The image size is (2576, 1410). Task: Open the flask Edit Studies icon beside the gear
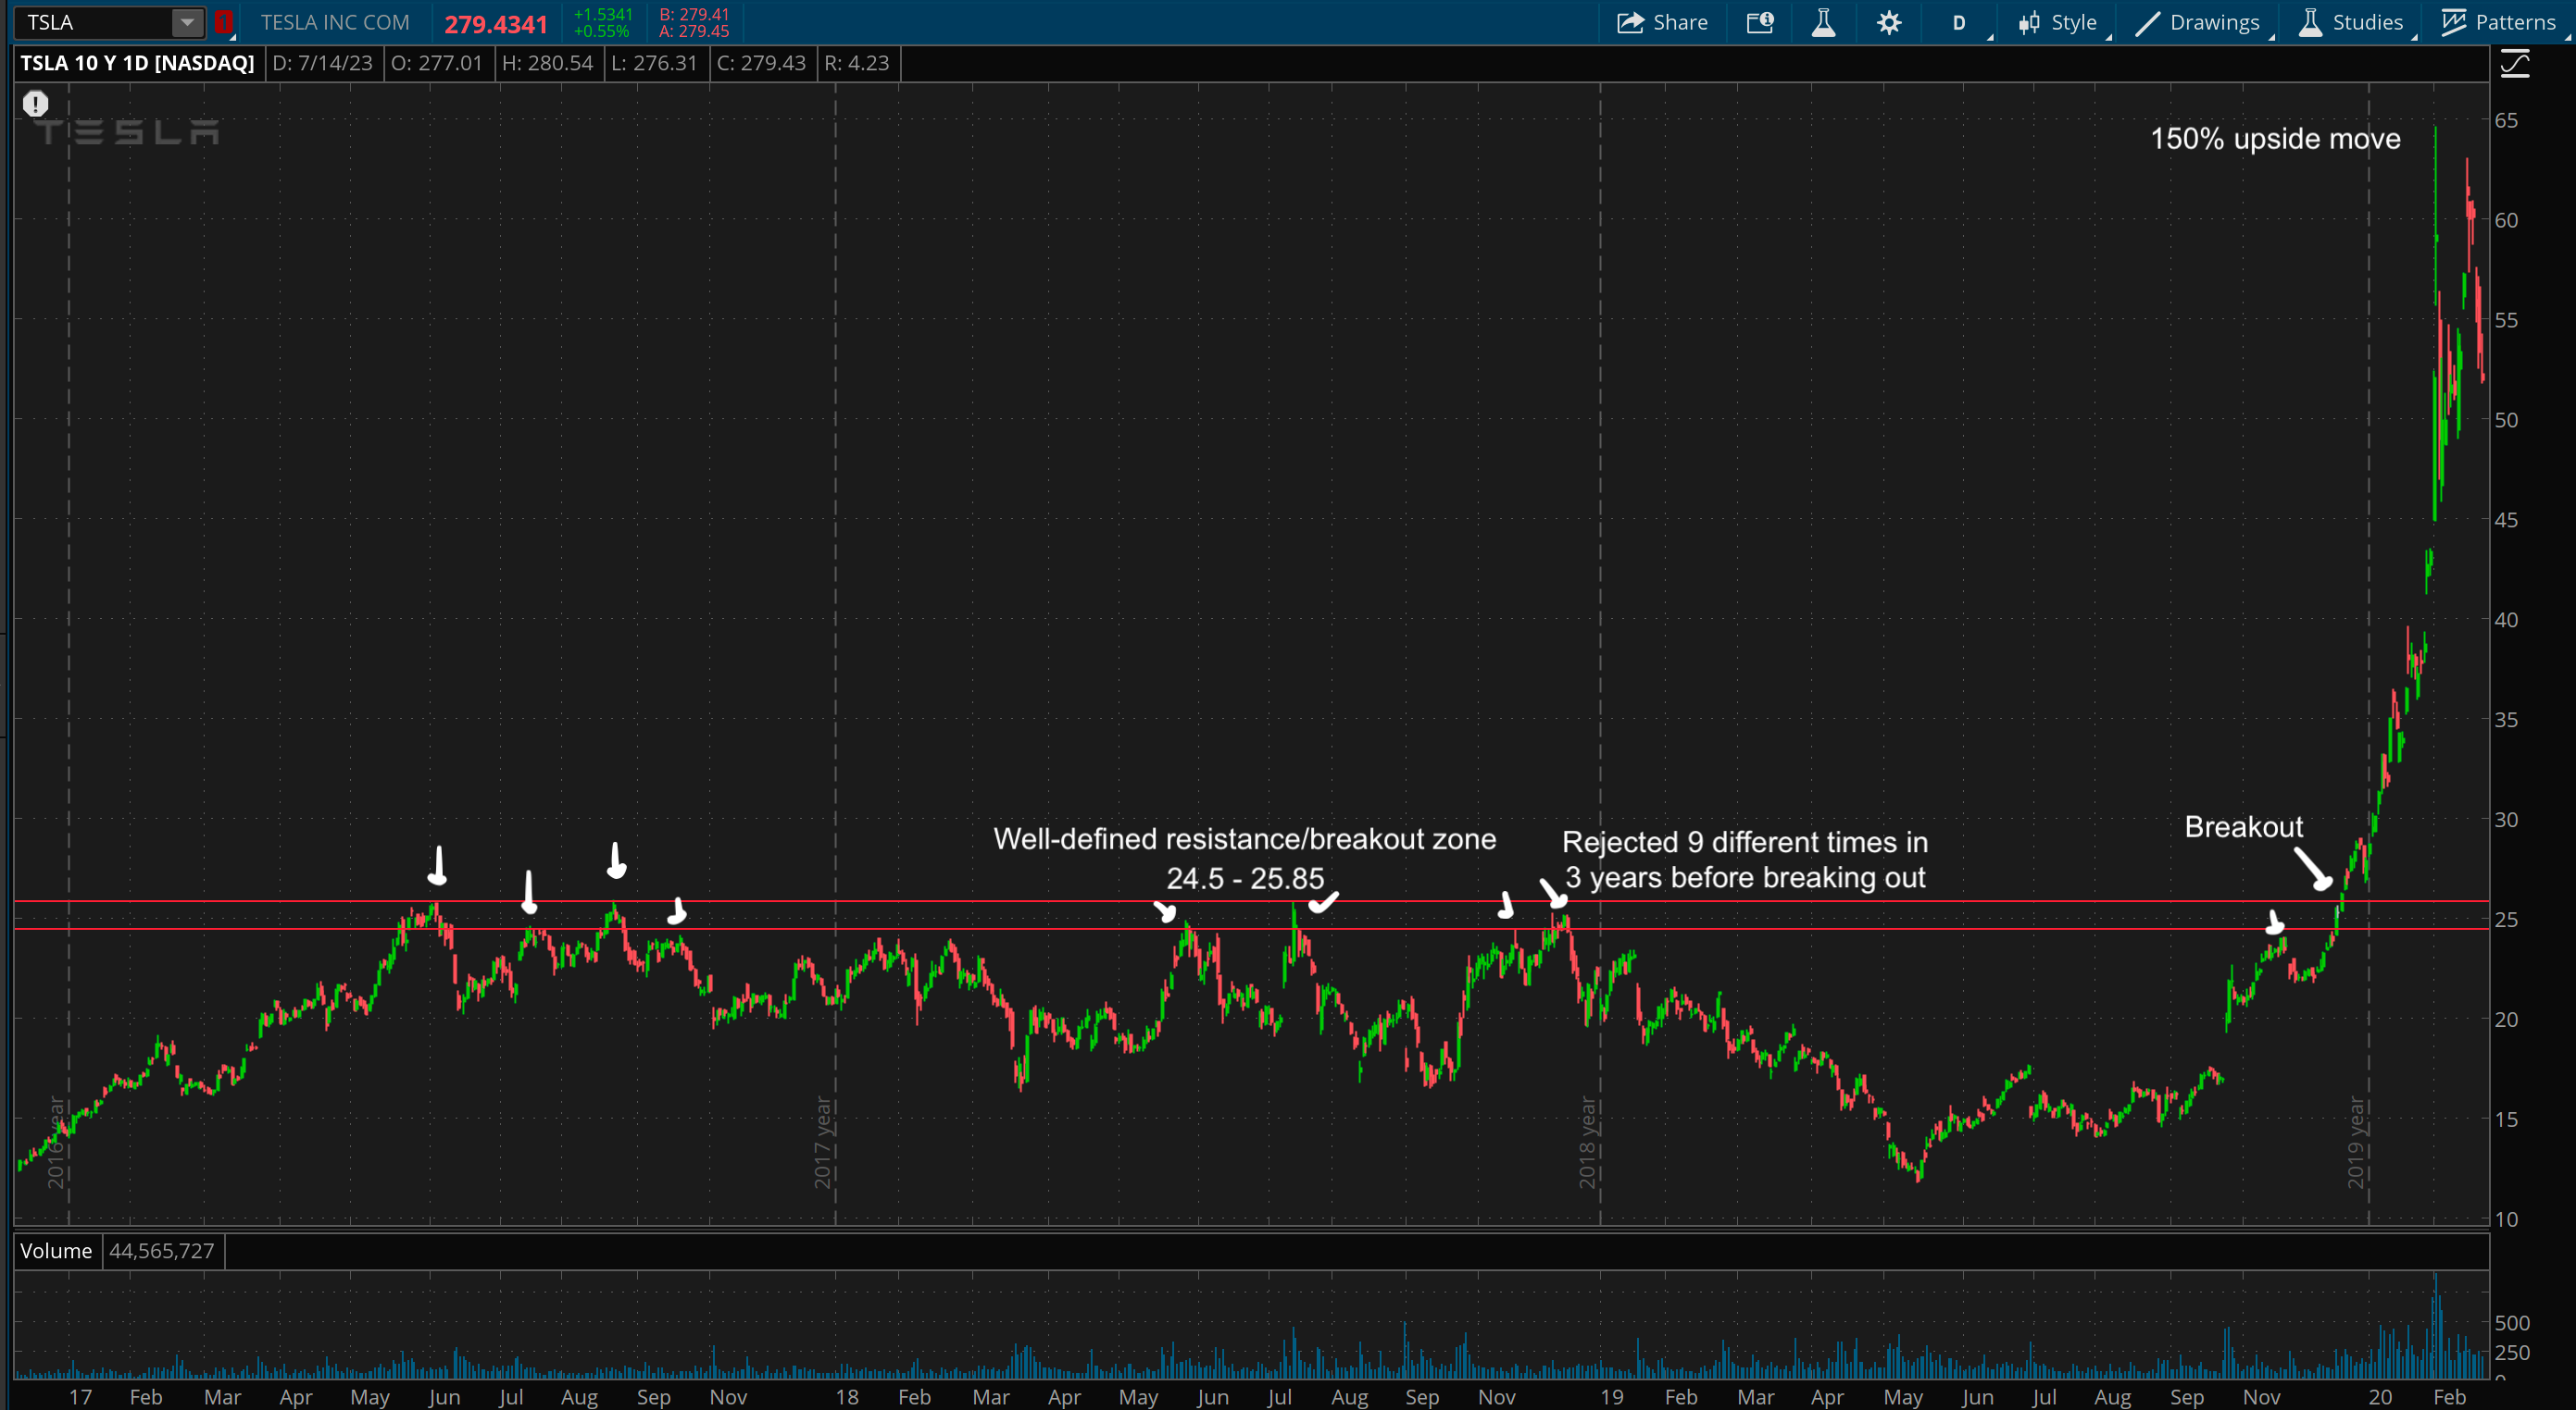[x=1823, y=22]
